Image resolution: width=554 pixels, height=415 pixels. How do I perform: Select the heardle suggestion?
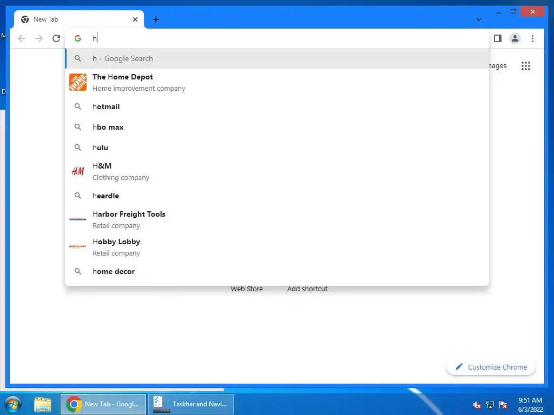pos(278,196)
